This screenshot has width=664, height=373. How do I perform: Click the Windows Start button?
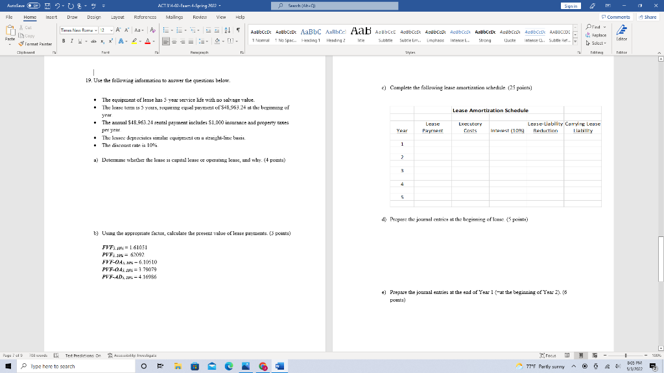(8, 367)
